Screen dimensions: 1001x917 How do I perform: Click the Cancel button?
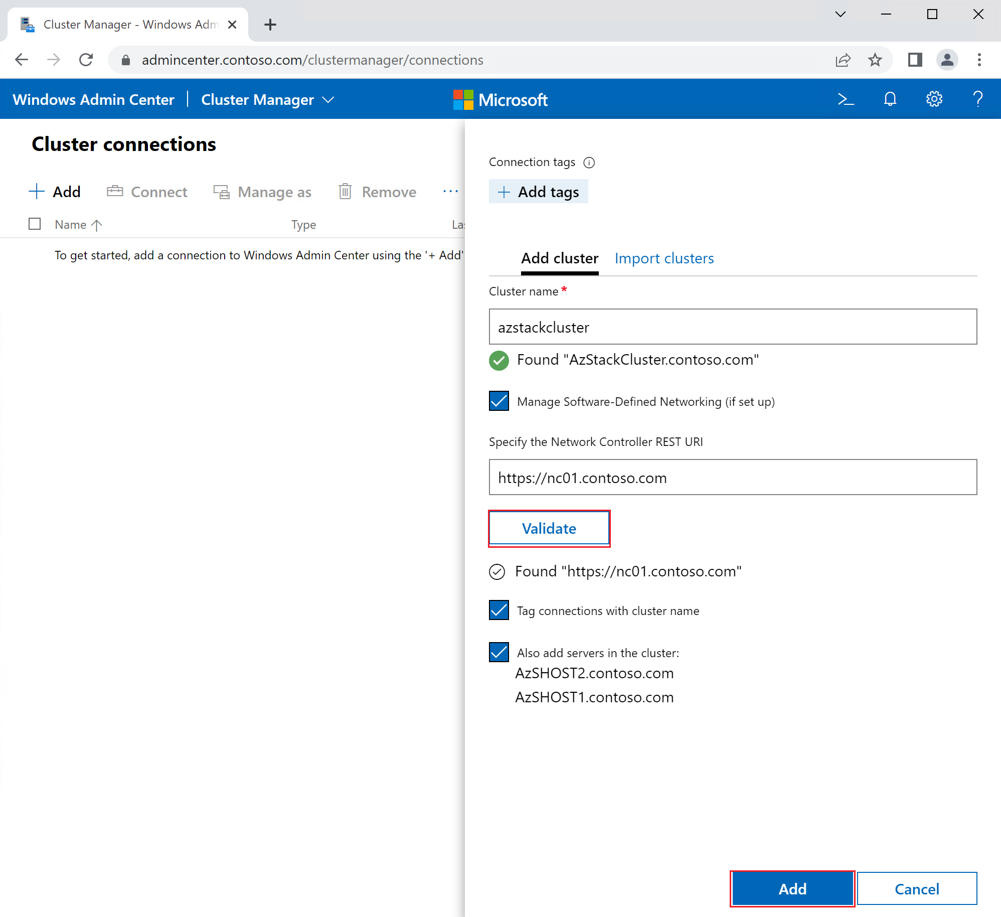pyautogui.click(x=917, y=889)
